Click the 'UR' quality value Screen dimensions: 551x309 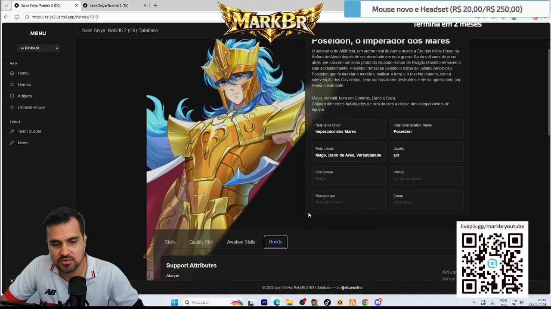[x=396, y=155]
